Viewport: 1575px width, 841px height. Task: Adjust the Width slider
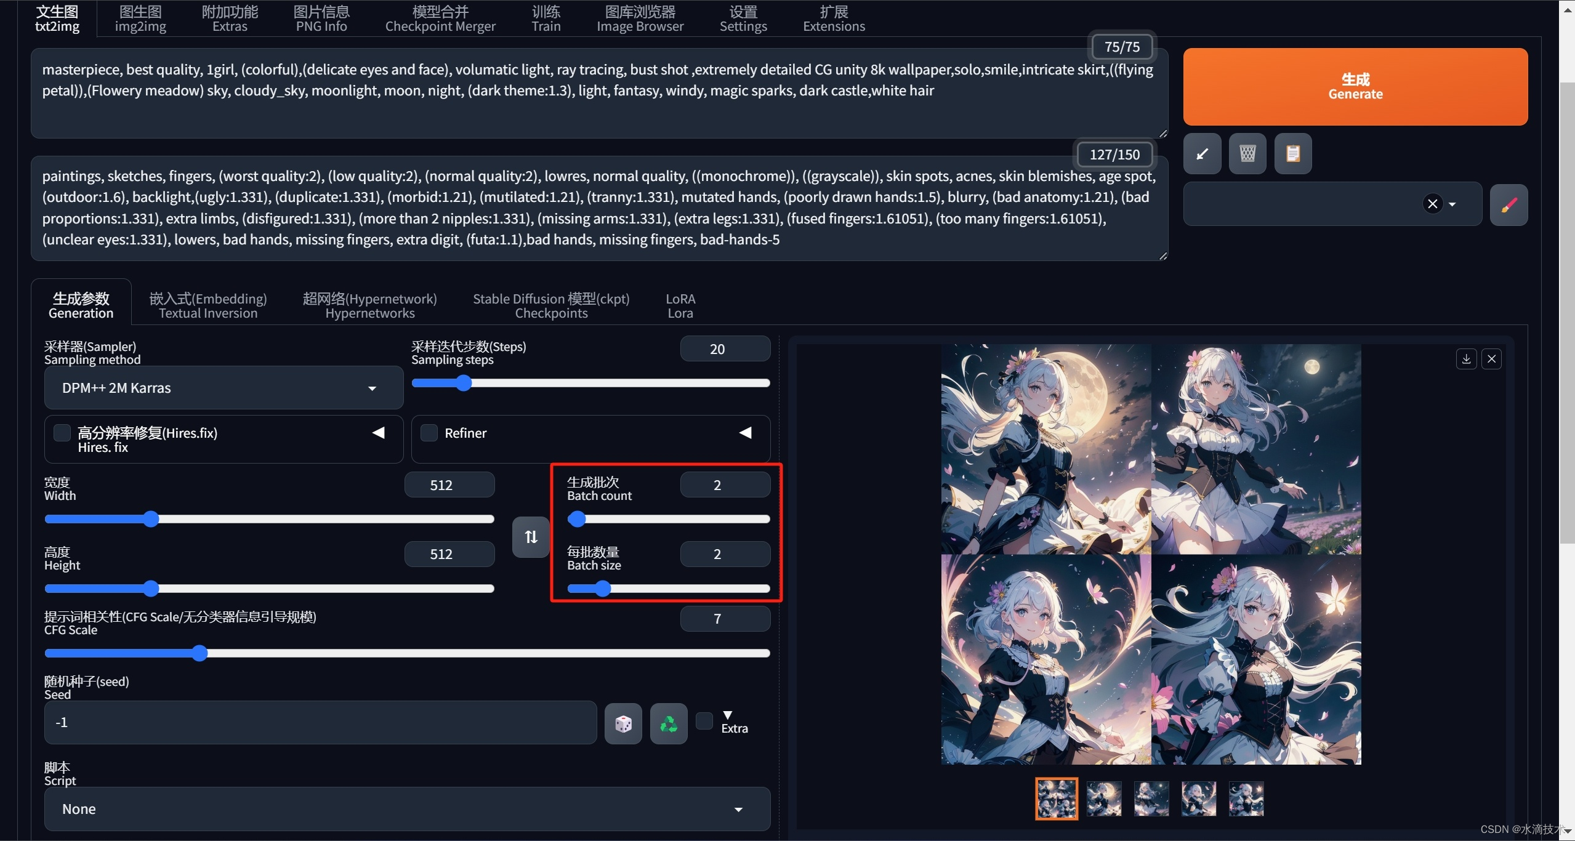(269, 519)
